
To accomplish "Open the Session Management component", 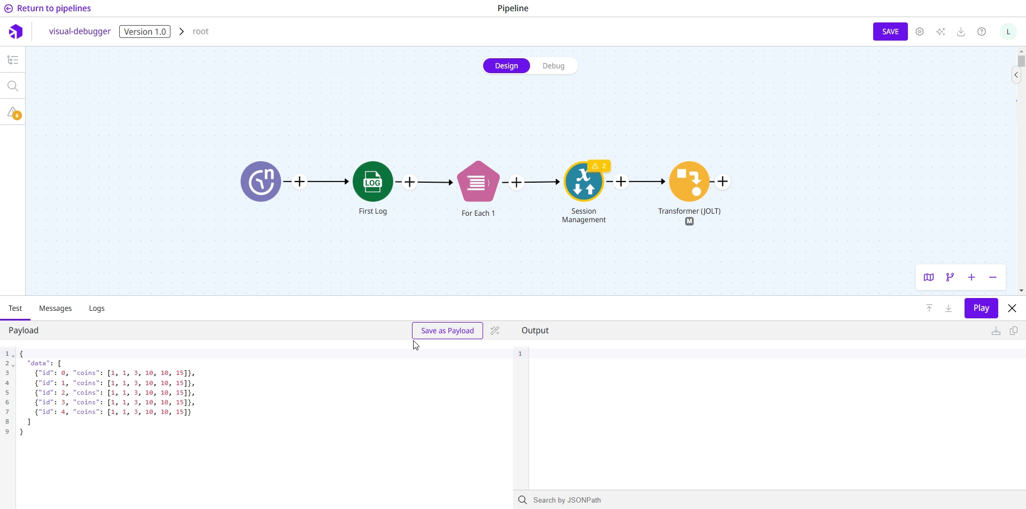I will point(584,182).
